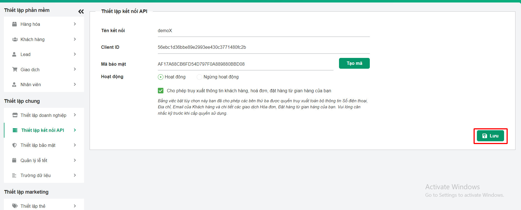Viewport: 521px width, 210px height.
Task: Collapse sidebar with double-chevron icon
Action: [x=81, y=11]
